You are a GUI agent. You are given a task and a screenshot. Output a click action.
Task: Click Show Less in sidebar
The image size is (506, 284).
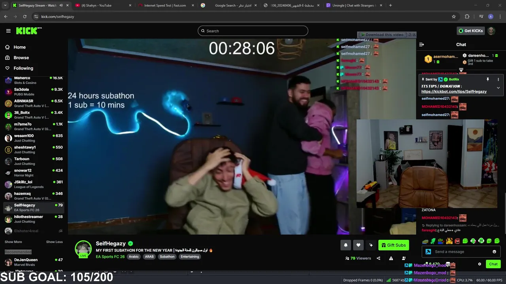[x=54, y=242]
